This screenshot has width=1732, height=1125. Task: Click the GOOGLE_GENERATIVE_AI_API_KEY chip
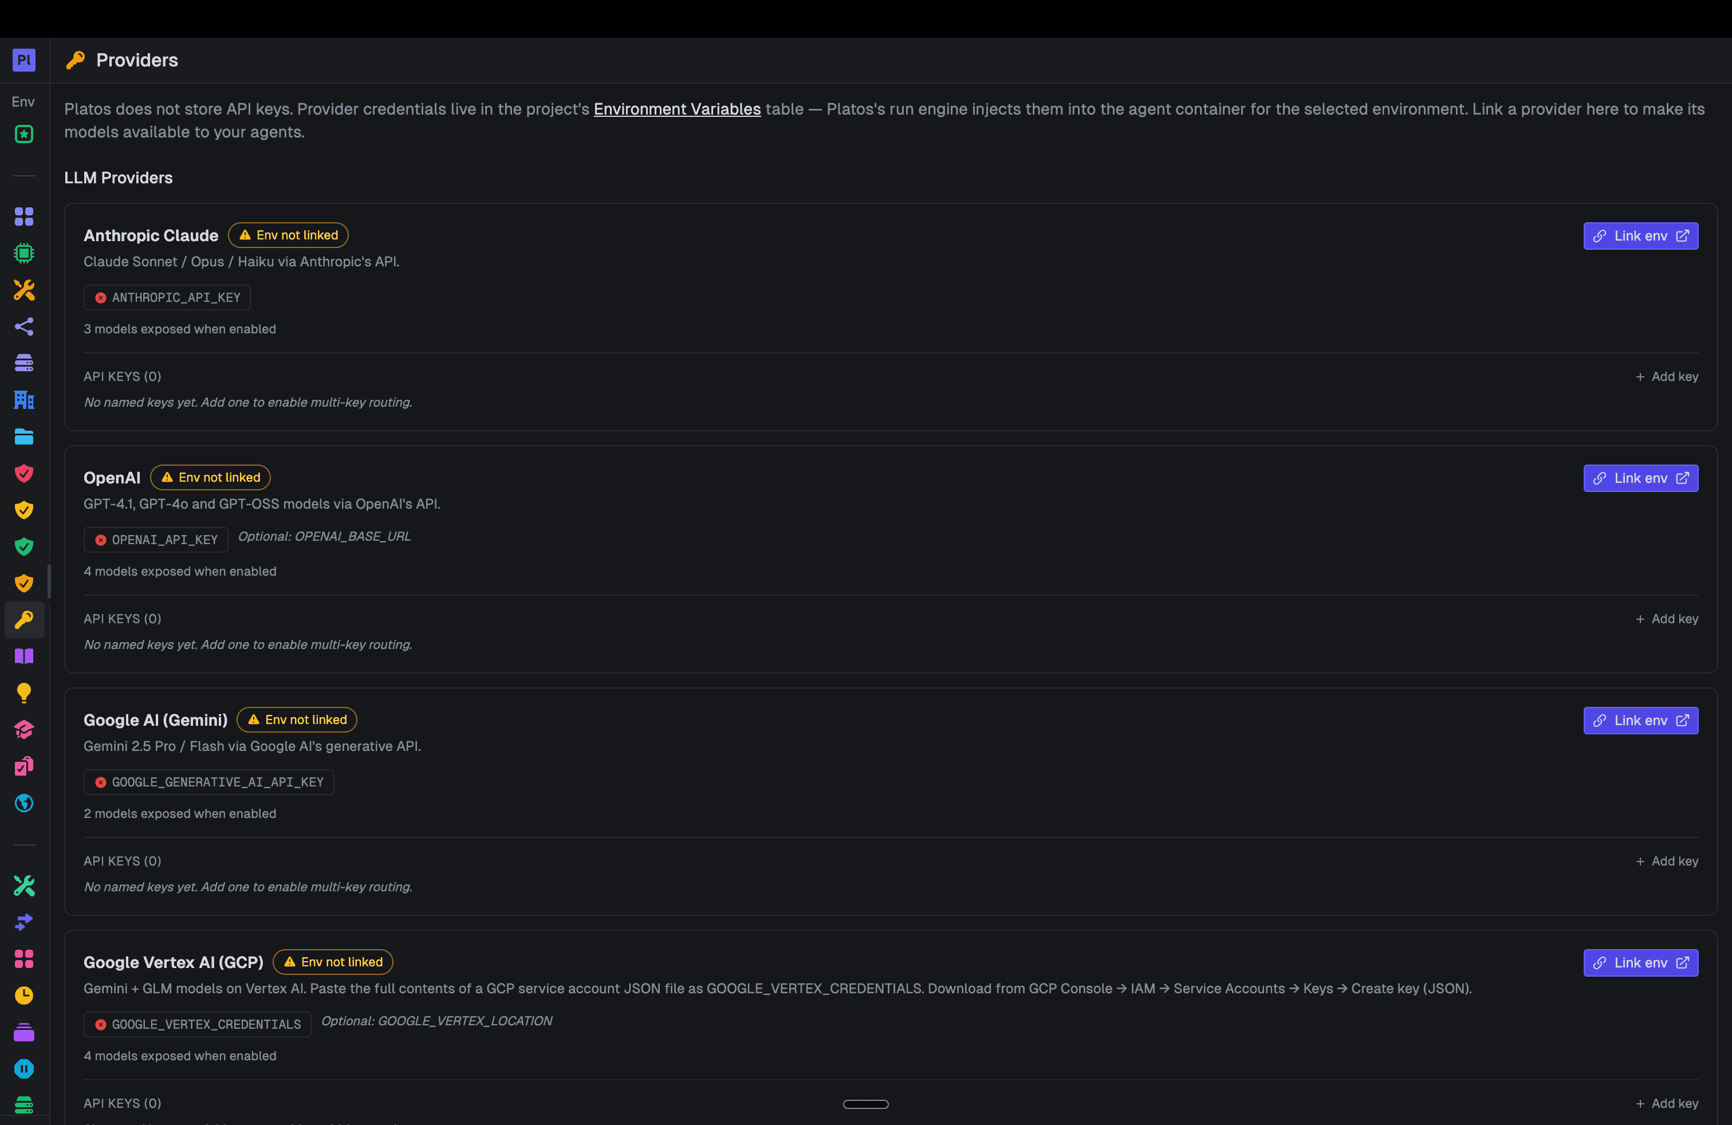point(209,782)
